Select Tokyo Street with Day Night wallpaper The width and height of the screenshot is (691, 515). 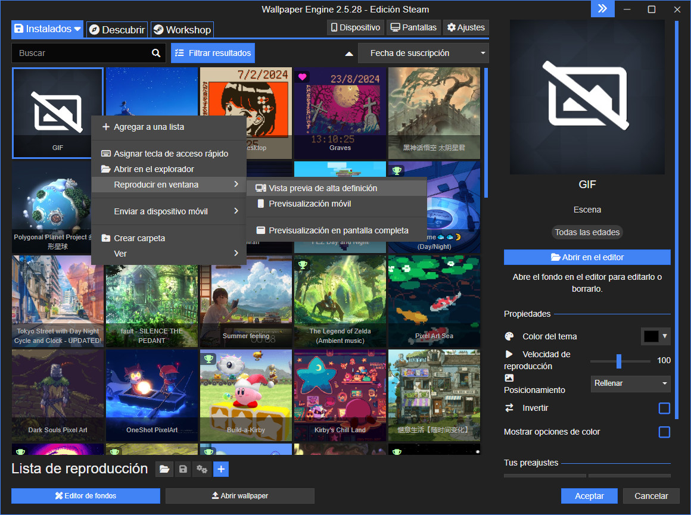pyautogui.click(x=58, y=301)
